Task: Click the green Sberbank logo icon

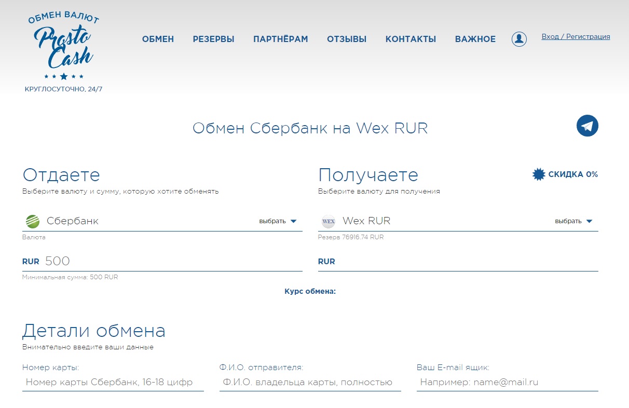Action: (x=33, y=222)
